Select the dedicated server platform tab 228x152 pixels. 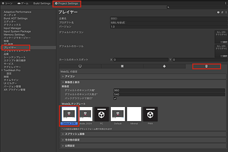click(x=122, y=66)
